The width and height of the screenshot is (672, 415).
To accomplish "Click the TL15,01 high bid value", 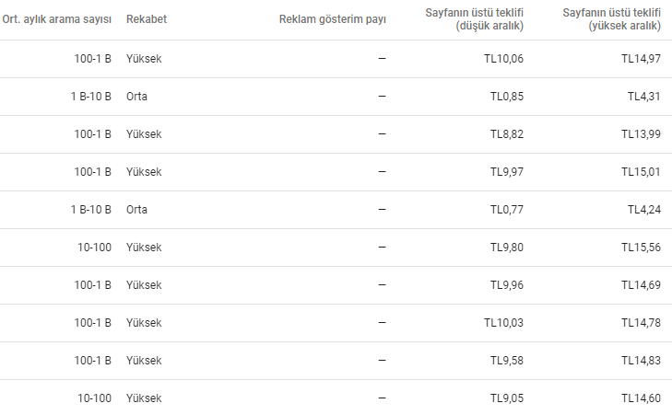I will [642, 171].
